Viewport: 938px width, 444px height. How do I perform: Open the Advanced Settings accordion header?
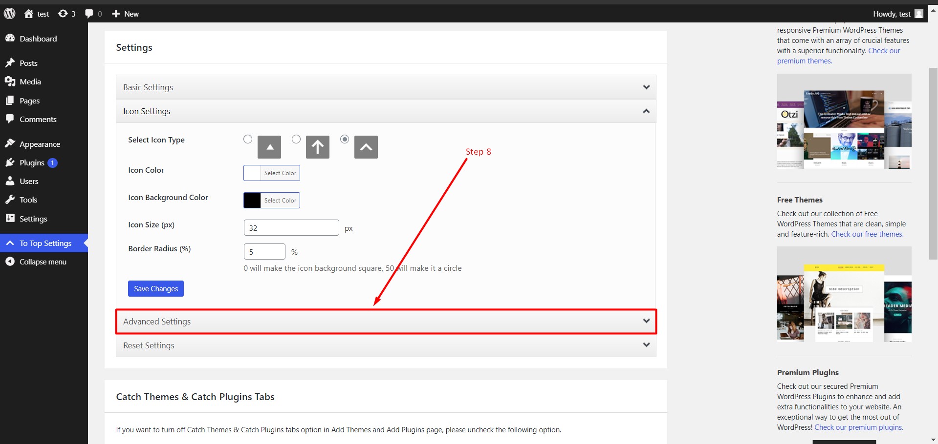click(386, 322)
